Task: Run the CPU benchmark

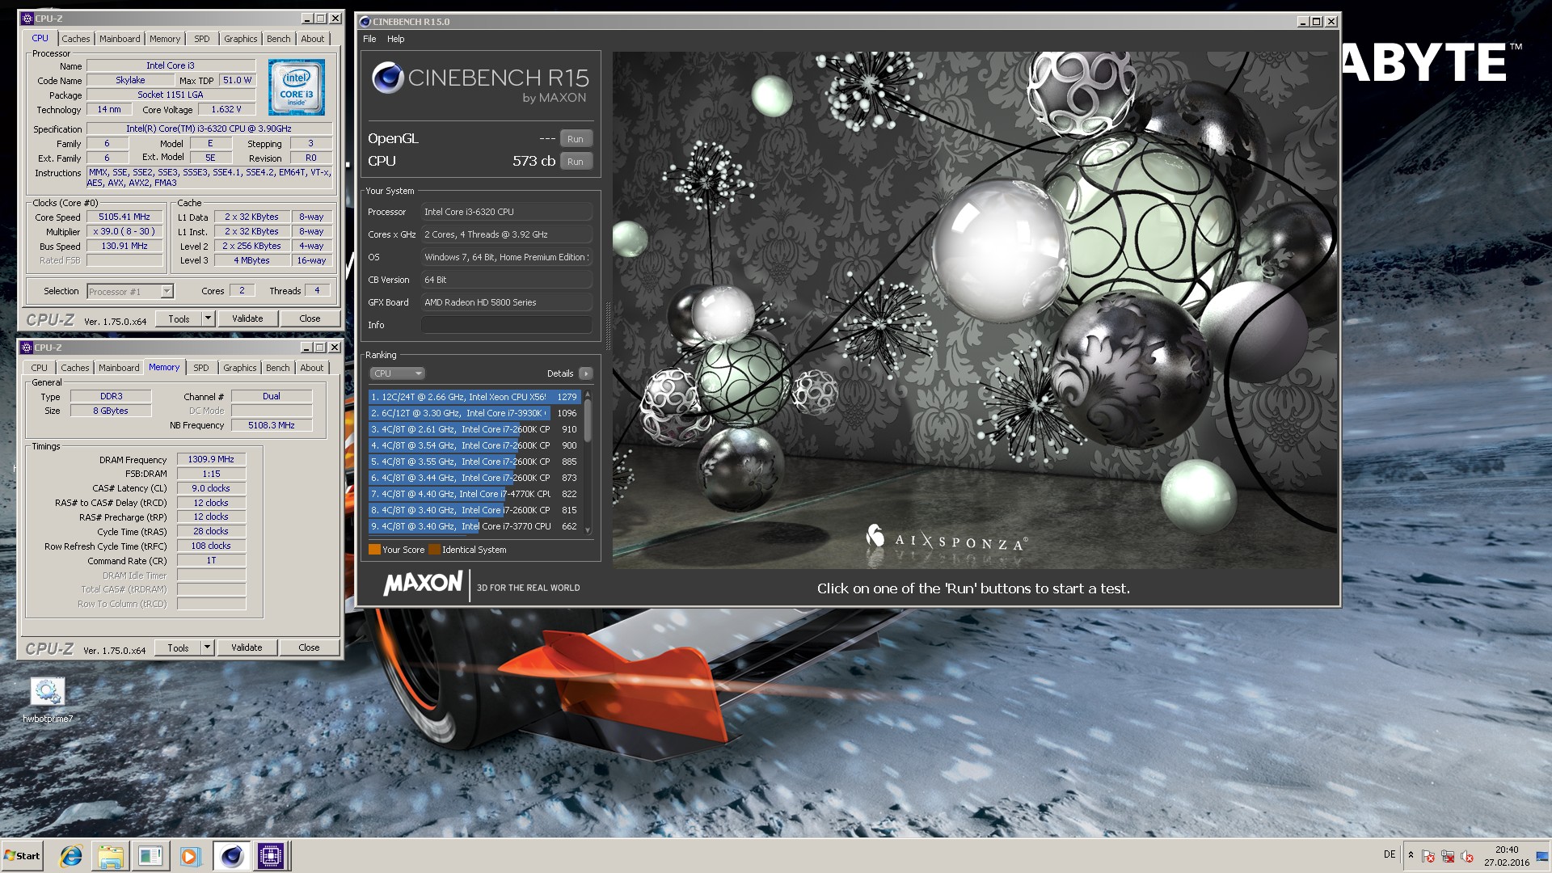Action: click(576, 162)
